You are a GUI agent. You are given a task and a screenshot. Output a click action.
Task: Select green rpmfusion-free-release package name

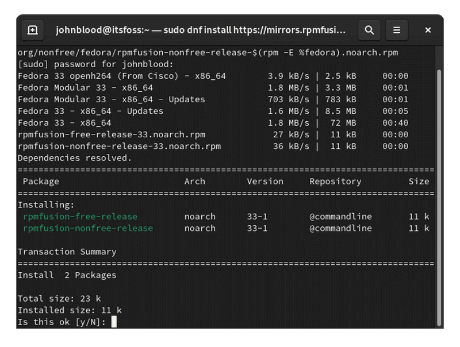pyautogui.click(x=80, y=217)
